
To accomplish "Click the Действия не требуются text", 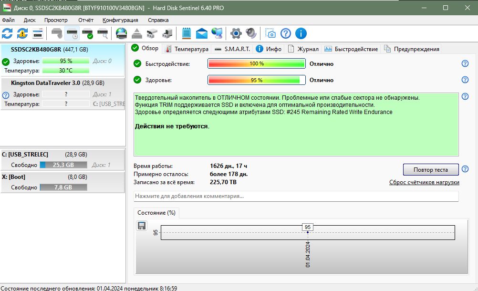I will (172, 126).
